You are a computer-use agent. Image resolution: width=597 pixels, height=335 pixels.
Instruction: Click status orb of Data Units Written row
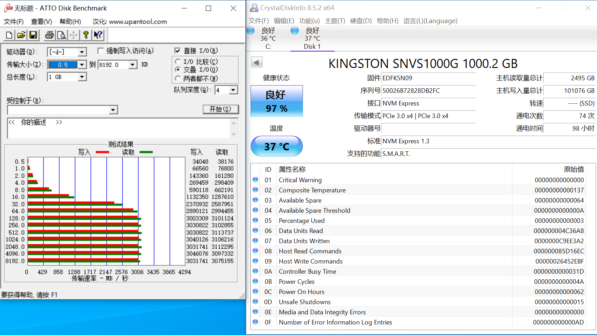[x=255, y=240]
